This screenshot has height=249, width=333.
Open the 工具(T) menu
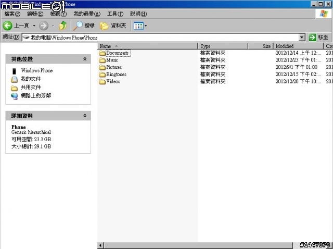pos(115,14)
